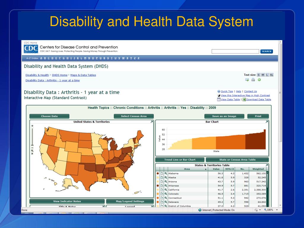Click the printer icon under Text size
The height and width of the screenshot is (228, 304).
coord(253,80)
